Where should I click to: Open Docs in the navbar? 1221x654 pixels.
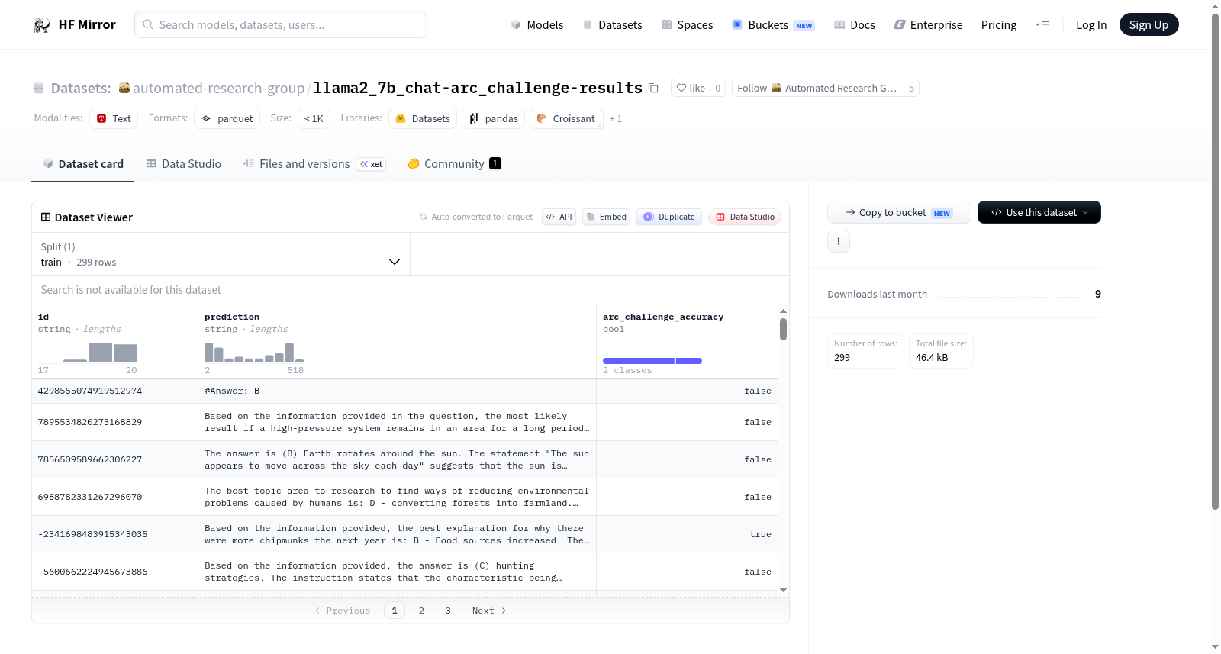(855, 25)
